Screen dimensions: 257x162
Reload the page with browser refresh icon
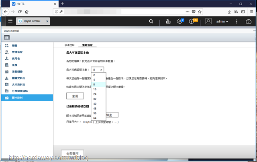(20, 12)
